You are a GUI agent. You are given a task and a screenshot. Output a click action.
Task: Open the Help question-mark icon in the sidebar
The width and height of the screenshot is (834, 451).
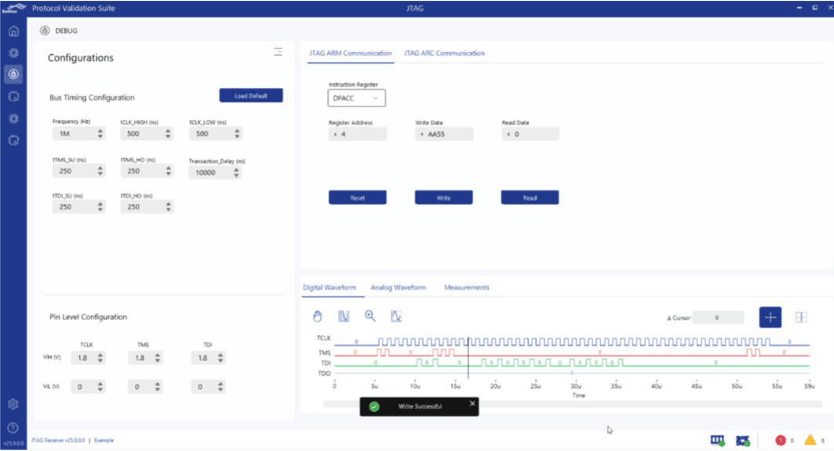[x=13, y=427]
